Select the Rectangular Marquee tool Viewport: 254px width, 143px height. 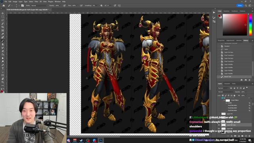point(3,17)
